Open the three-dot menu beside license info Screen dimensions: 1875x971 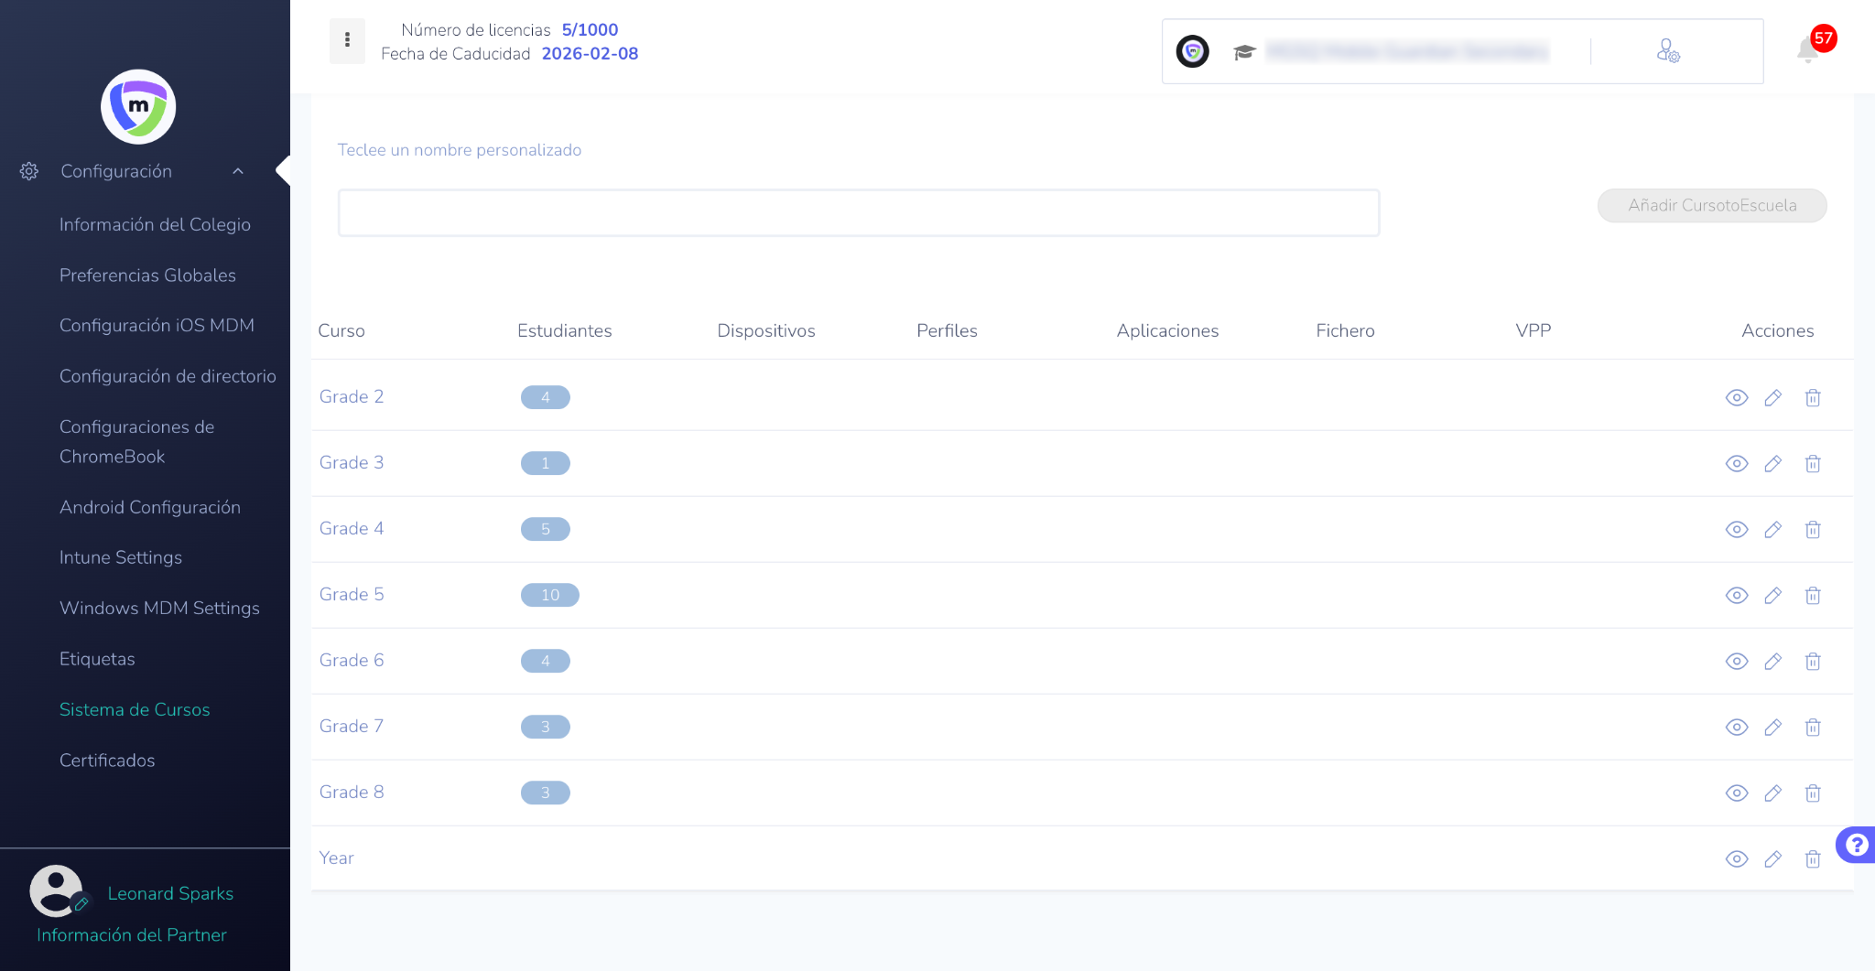coord(347,40)
